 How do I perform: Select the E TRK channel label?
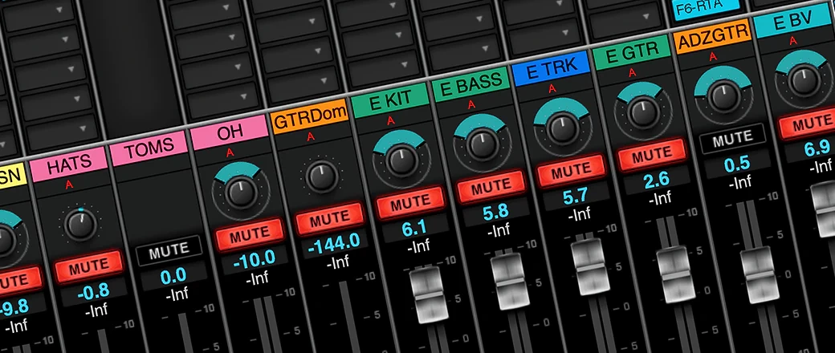coord(551,69)
